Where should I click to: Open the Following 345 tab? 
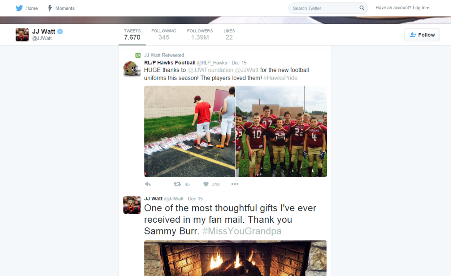pos(164,35)
